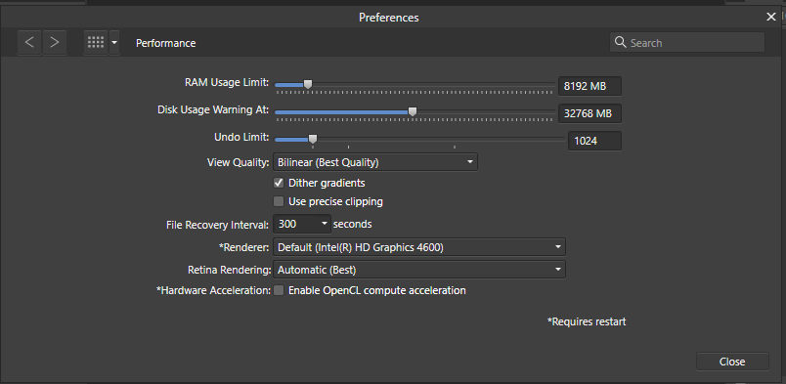Go back with the left arrow button
This screenshot has height=384, width=786.
(x=29, y=43)
